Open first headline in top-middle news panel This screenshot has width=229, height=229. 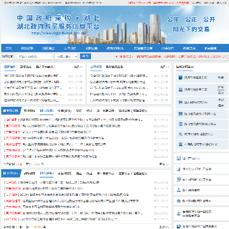pyautogui.click(x=119, y=76)
